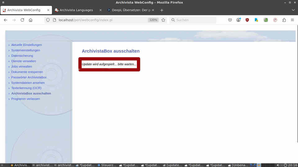Image resolution: width=298 pixels, height=167 pixels.
Task: Open the Firefox account icon
Action: tap(238, 20)
